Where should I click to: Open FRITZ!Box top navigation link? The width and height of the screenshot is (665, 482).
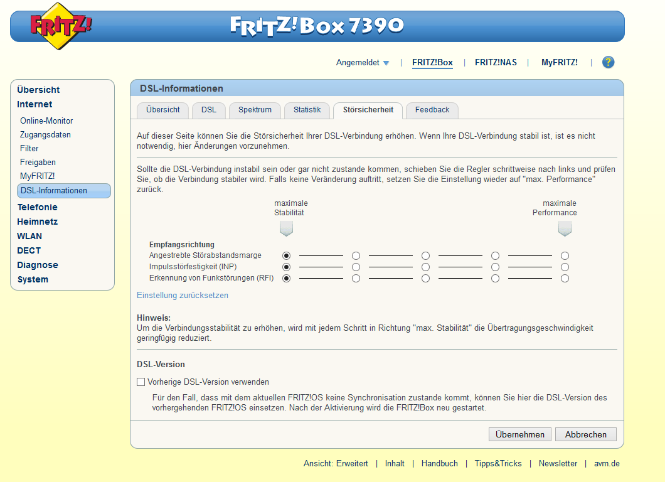click(432, 63)
